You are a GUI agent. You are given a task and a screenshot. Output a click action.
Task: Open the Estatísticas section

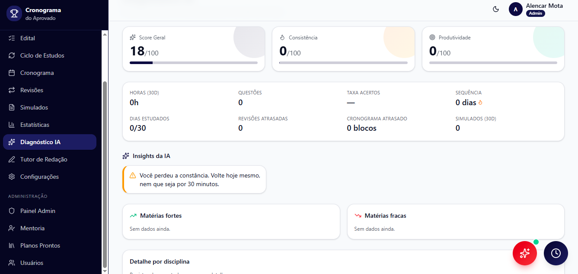[50, 125]
